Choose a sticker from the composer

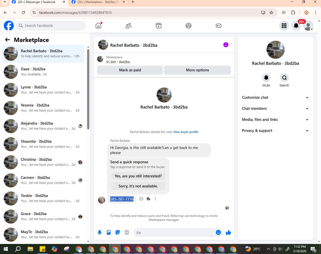(118, 232)
